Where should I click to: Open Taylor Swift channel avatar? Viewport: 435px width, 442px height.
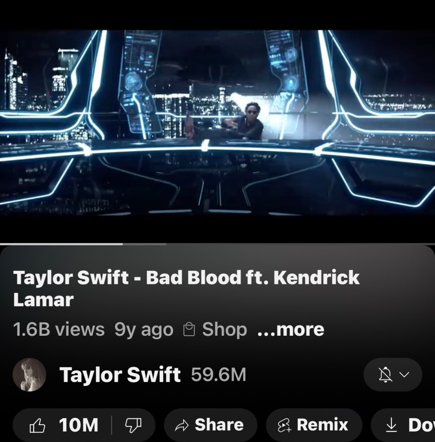coord(29,375)
